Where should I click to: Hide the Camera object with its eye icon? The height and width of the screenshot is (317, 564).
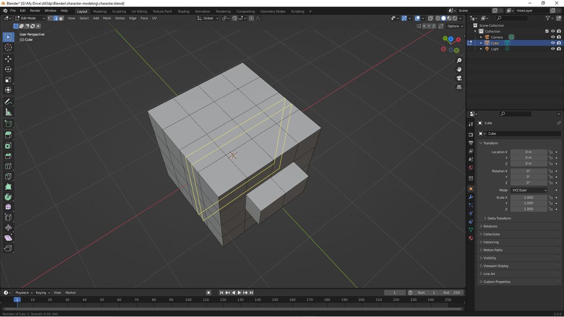click(553, 37)
